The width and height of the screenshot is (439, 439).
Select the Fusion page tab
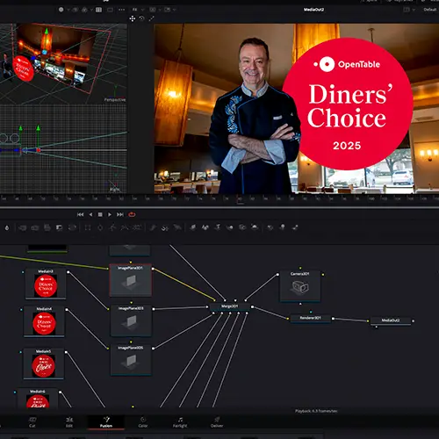click(x=106, y=422)
